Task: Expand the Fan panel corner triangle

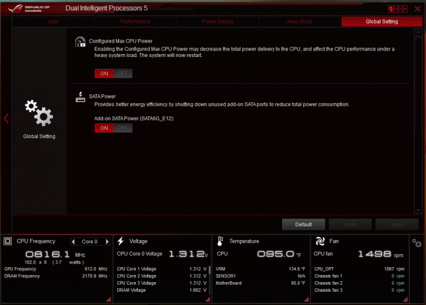Action: click(406, 299)
